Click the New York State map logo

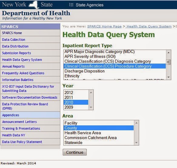tap(34, 5)
